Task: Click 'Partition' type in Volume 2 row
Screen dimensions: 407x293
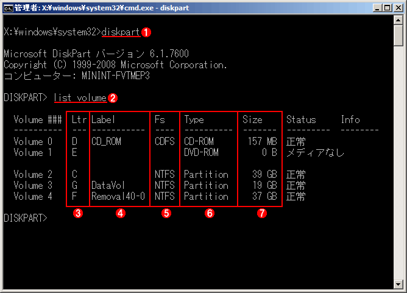Action: [206, 174]
